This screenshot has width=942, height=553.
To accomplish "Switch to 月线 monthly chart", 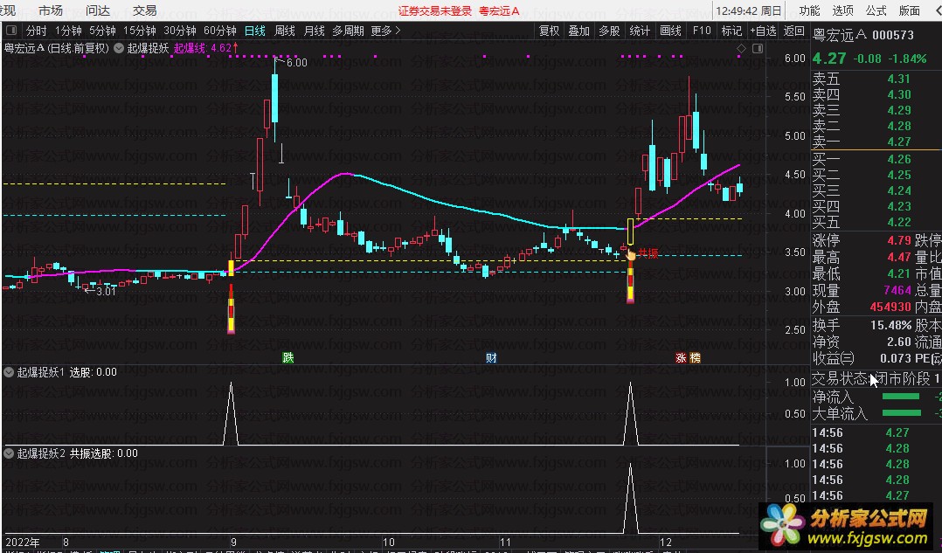I will coord(315,30).
